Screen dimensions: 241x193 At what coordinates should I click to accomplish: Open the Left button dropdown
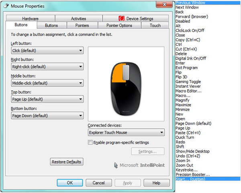coord(47,51)
